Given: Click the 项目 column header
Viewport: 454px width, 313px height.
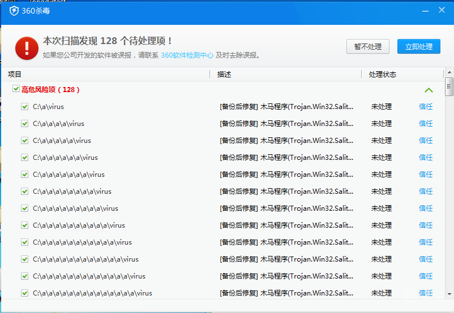Looking at the screenshot, I should tap(15, 75).
